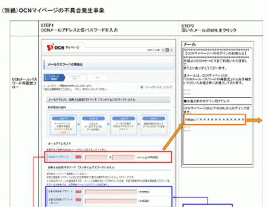Focus the temporary password input field
268x207 pixels.
[111, 192]
